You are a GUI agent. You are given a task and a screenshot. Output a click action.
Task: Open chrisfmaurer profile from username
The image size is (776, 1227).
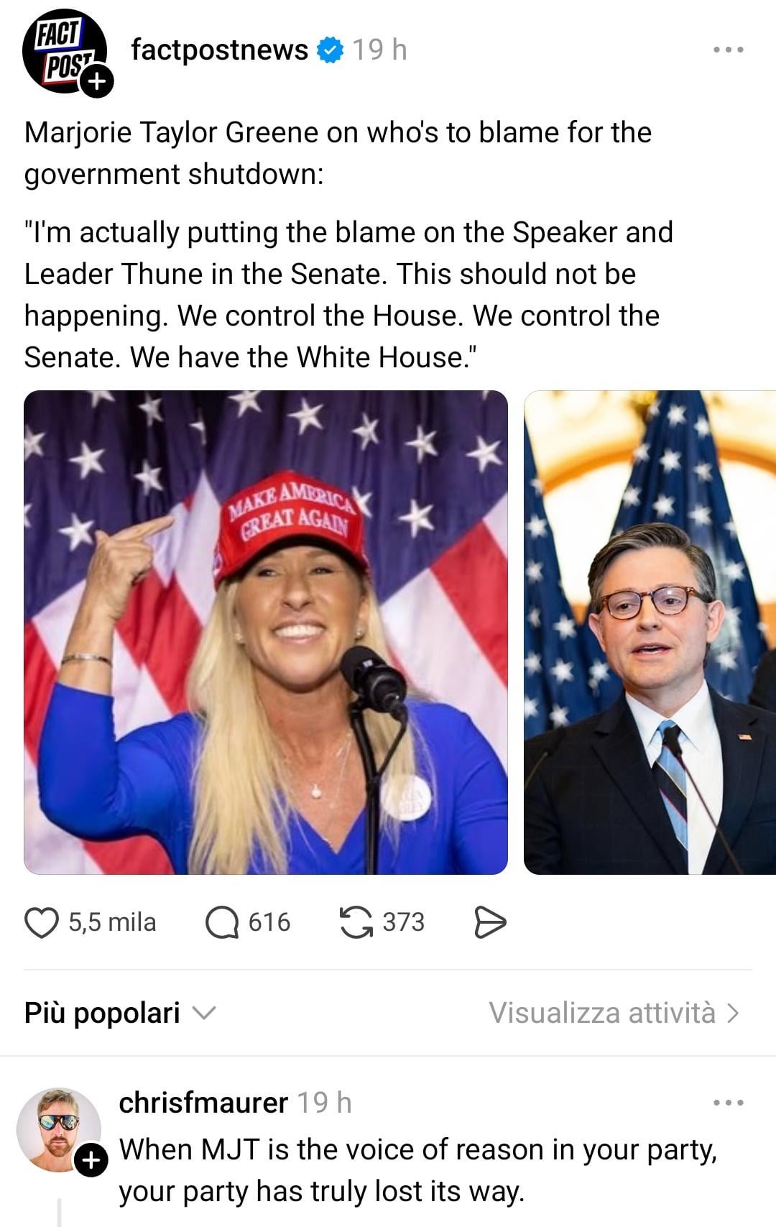[203, 1102]
